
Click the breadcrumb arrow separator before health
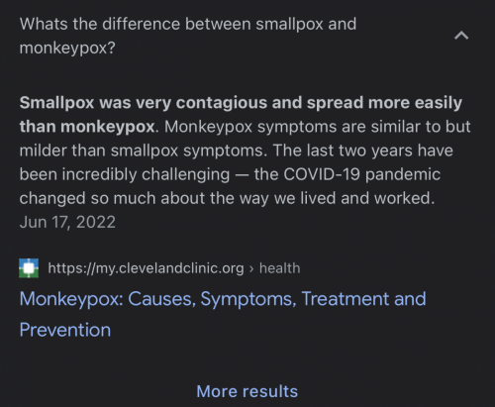251,268
